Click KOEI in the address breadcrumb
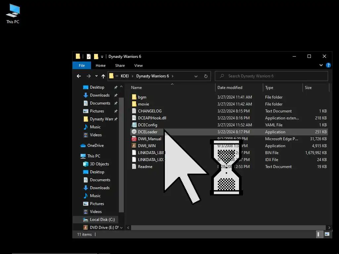This screenshot has width=339, height=254. click(125, 76)
